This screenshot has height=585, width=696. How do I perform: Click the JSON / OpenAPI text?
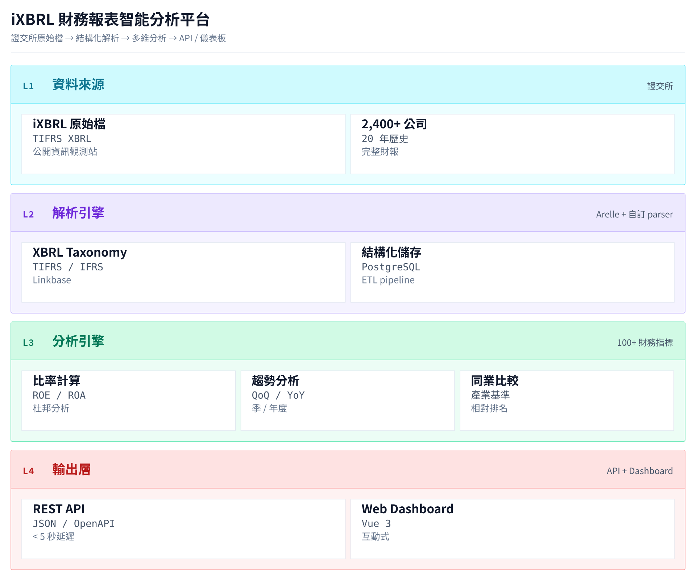74,524
